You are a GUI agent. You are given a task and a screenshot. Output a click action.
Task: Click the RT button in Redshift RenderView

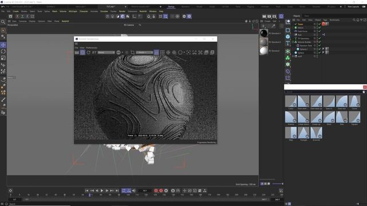94,53
